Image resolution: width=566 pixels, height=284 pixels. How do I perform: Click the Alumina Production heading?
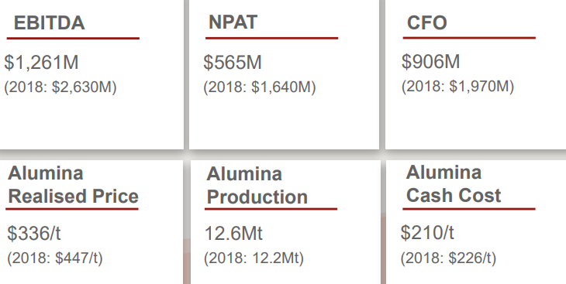[257, 186]
